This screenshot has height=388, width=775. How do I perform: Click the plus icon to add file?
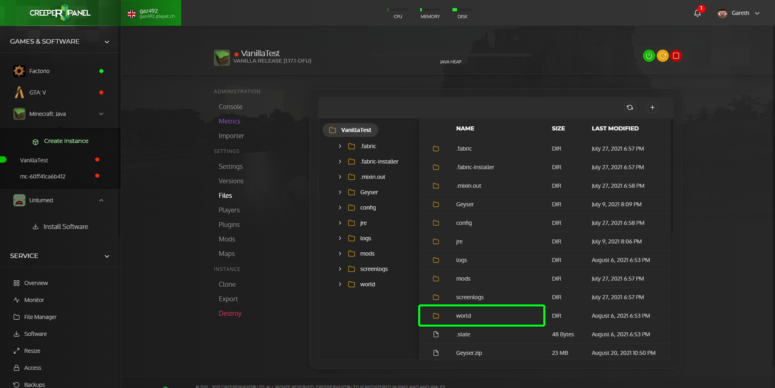652,107
